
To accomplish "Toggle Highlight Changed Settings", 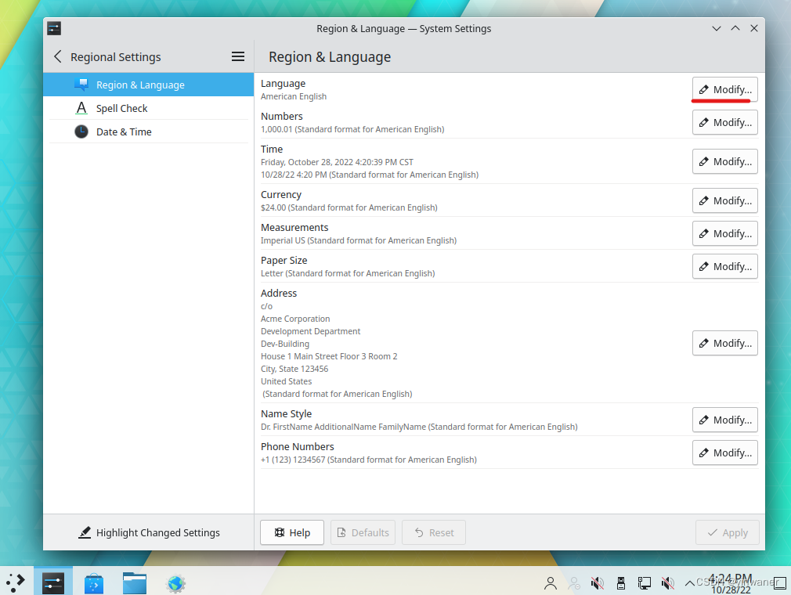I will [149, 532].
